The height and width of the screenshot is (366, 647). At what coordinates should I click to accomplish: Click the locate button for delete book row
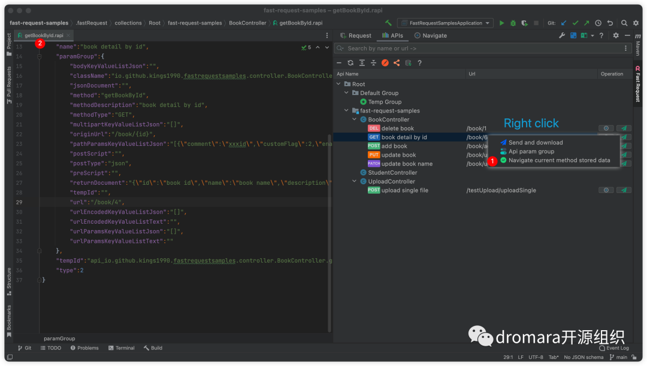[x=606, y=129]
